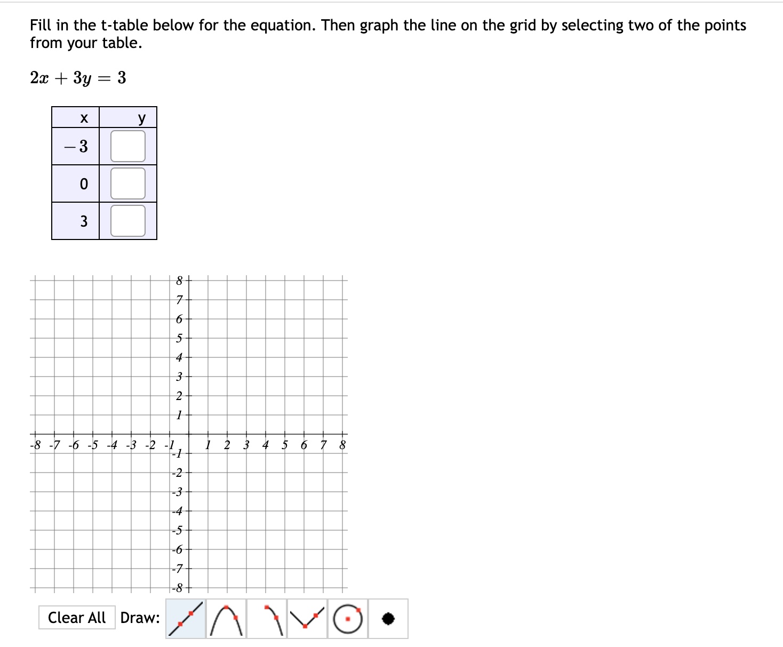Select the absolute value V-shape tool
Viewport: 783px width, 647px height.
[x=306, y=618]
